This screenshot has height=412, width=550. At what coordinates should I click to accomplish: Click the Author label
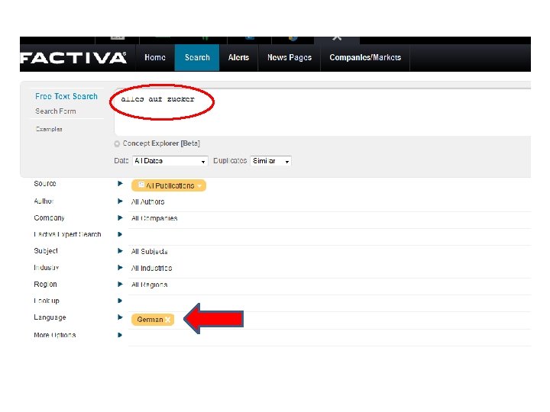[44, 201]
